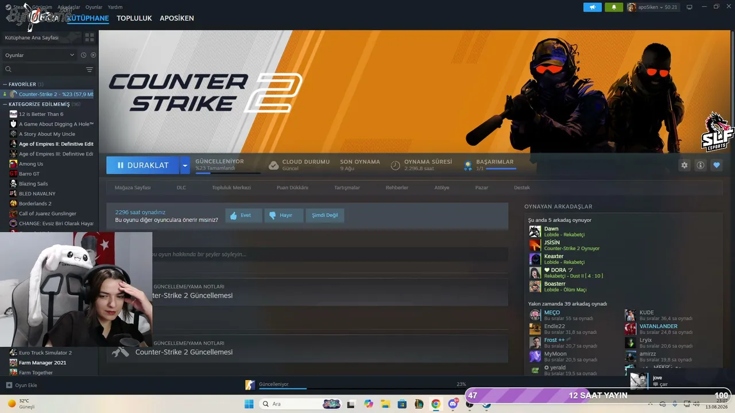Screen dimensions: 735x413
Task: Open the Yardım menu
Action: point(115,7)
